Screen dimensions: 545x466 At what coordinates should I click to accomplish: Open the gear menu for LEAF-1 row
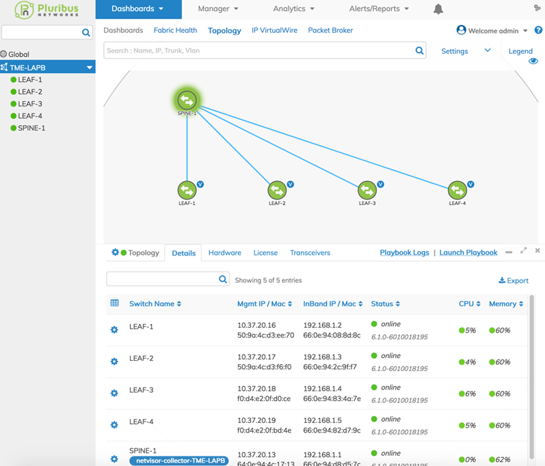click(x=114, y=329)
